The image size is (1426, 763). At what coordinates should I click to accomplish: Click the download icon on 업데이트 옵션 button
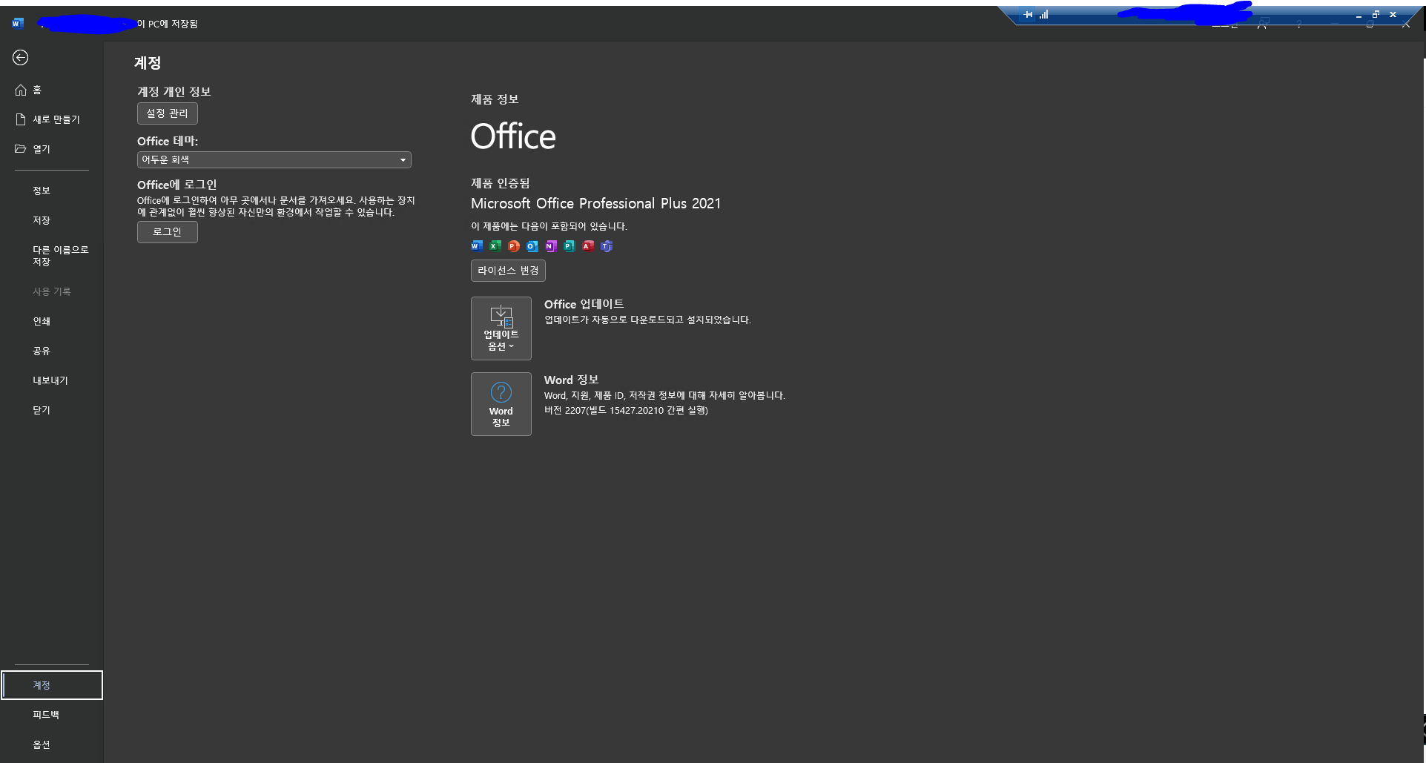click(x=501, y=317)
